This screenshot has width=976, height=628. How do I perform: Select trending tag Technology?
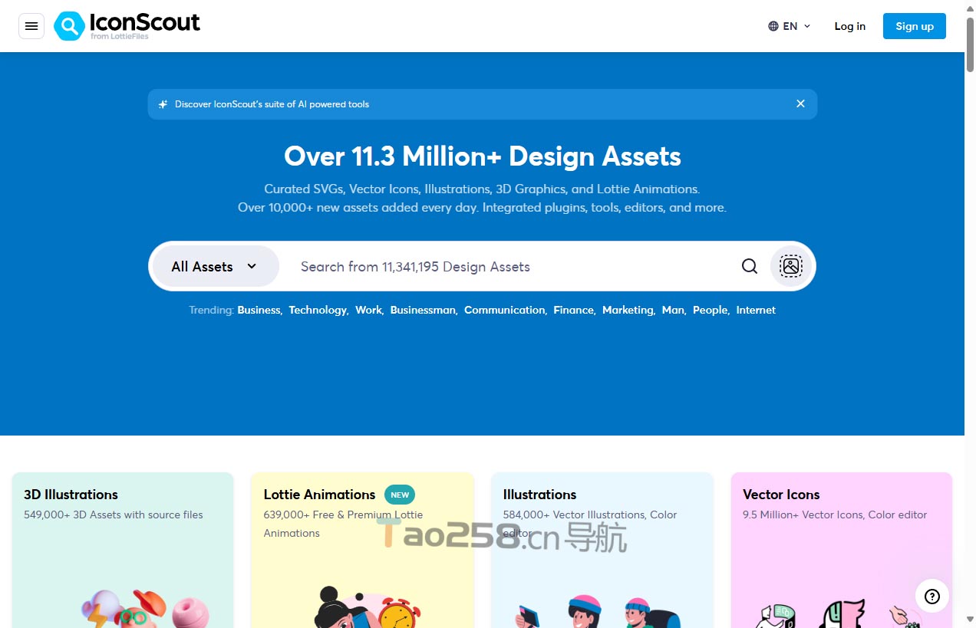coord(318,310)
